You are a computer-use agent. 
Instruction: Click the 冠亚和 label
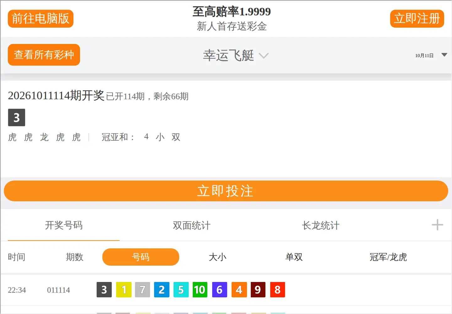pyautogui.click(x=118, y=137)
